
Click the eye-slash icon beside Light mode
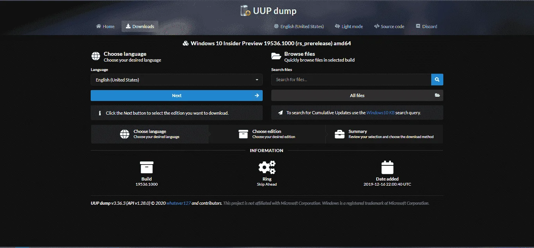(337, 27)
